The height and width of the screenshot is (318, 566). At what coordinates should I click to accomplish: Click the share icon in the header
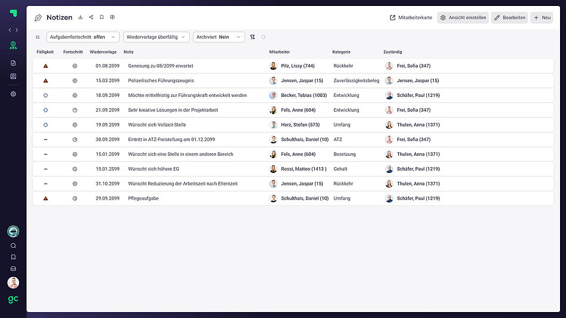click(x=91, y=18)
